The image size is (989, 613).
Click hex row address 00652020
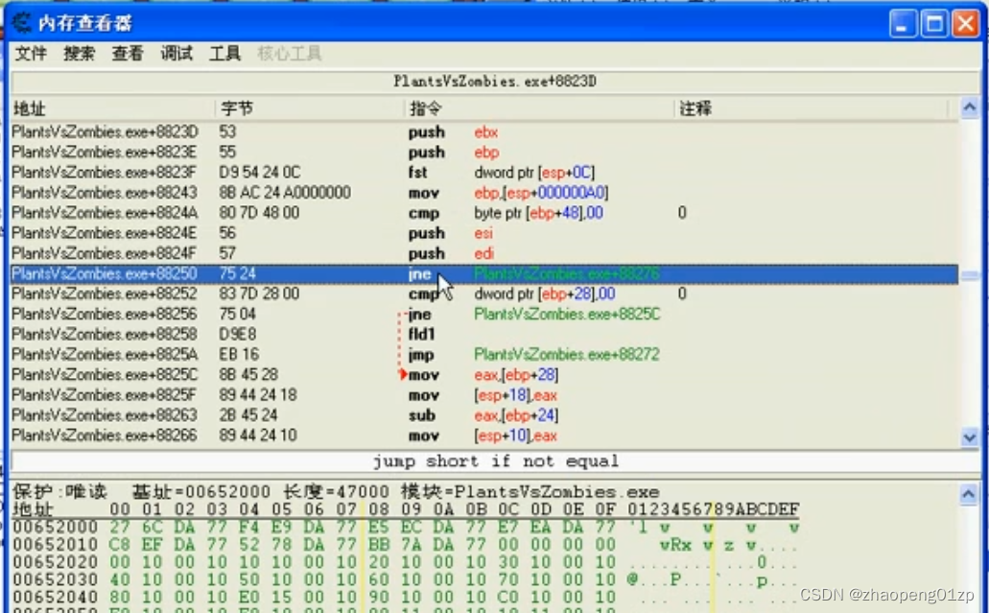[x=56, y=562]
